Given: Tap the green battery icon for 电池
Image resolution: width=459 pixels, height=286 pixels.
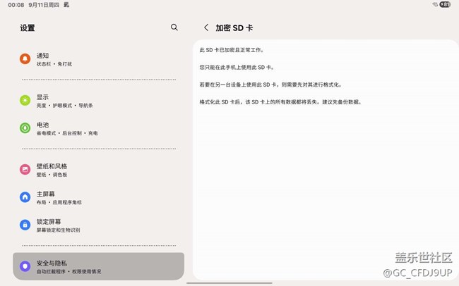Looking at the screenshot, I should point(25,128).
